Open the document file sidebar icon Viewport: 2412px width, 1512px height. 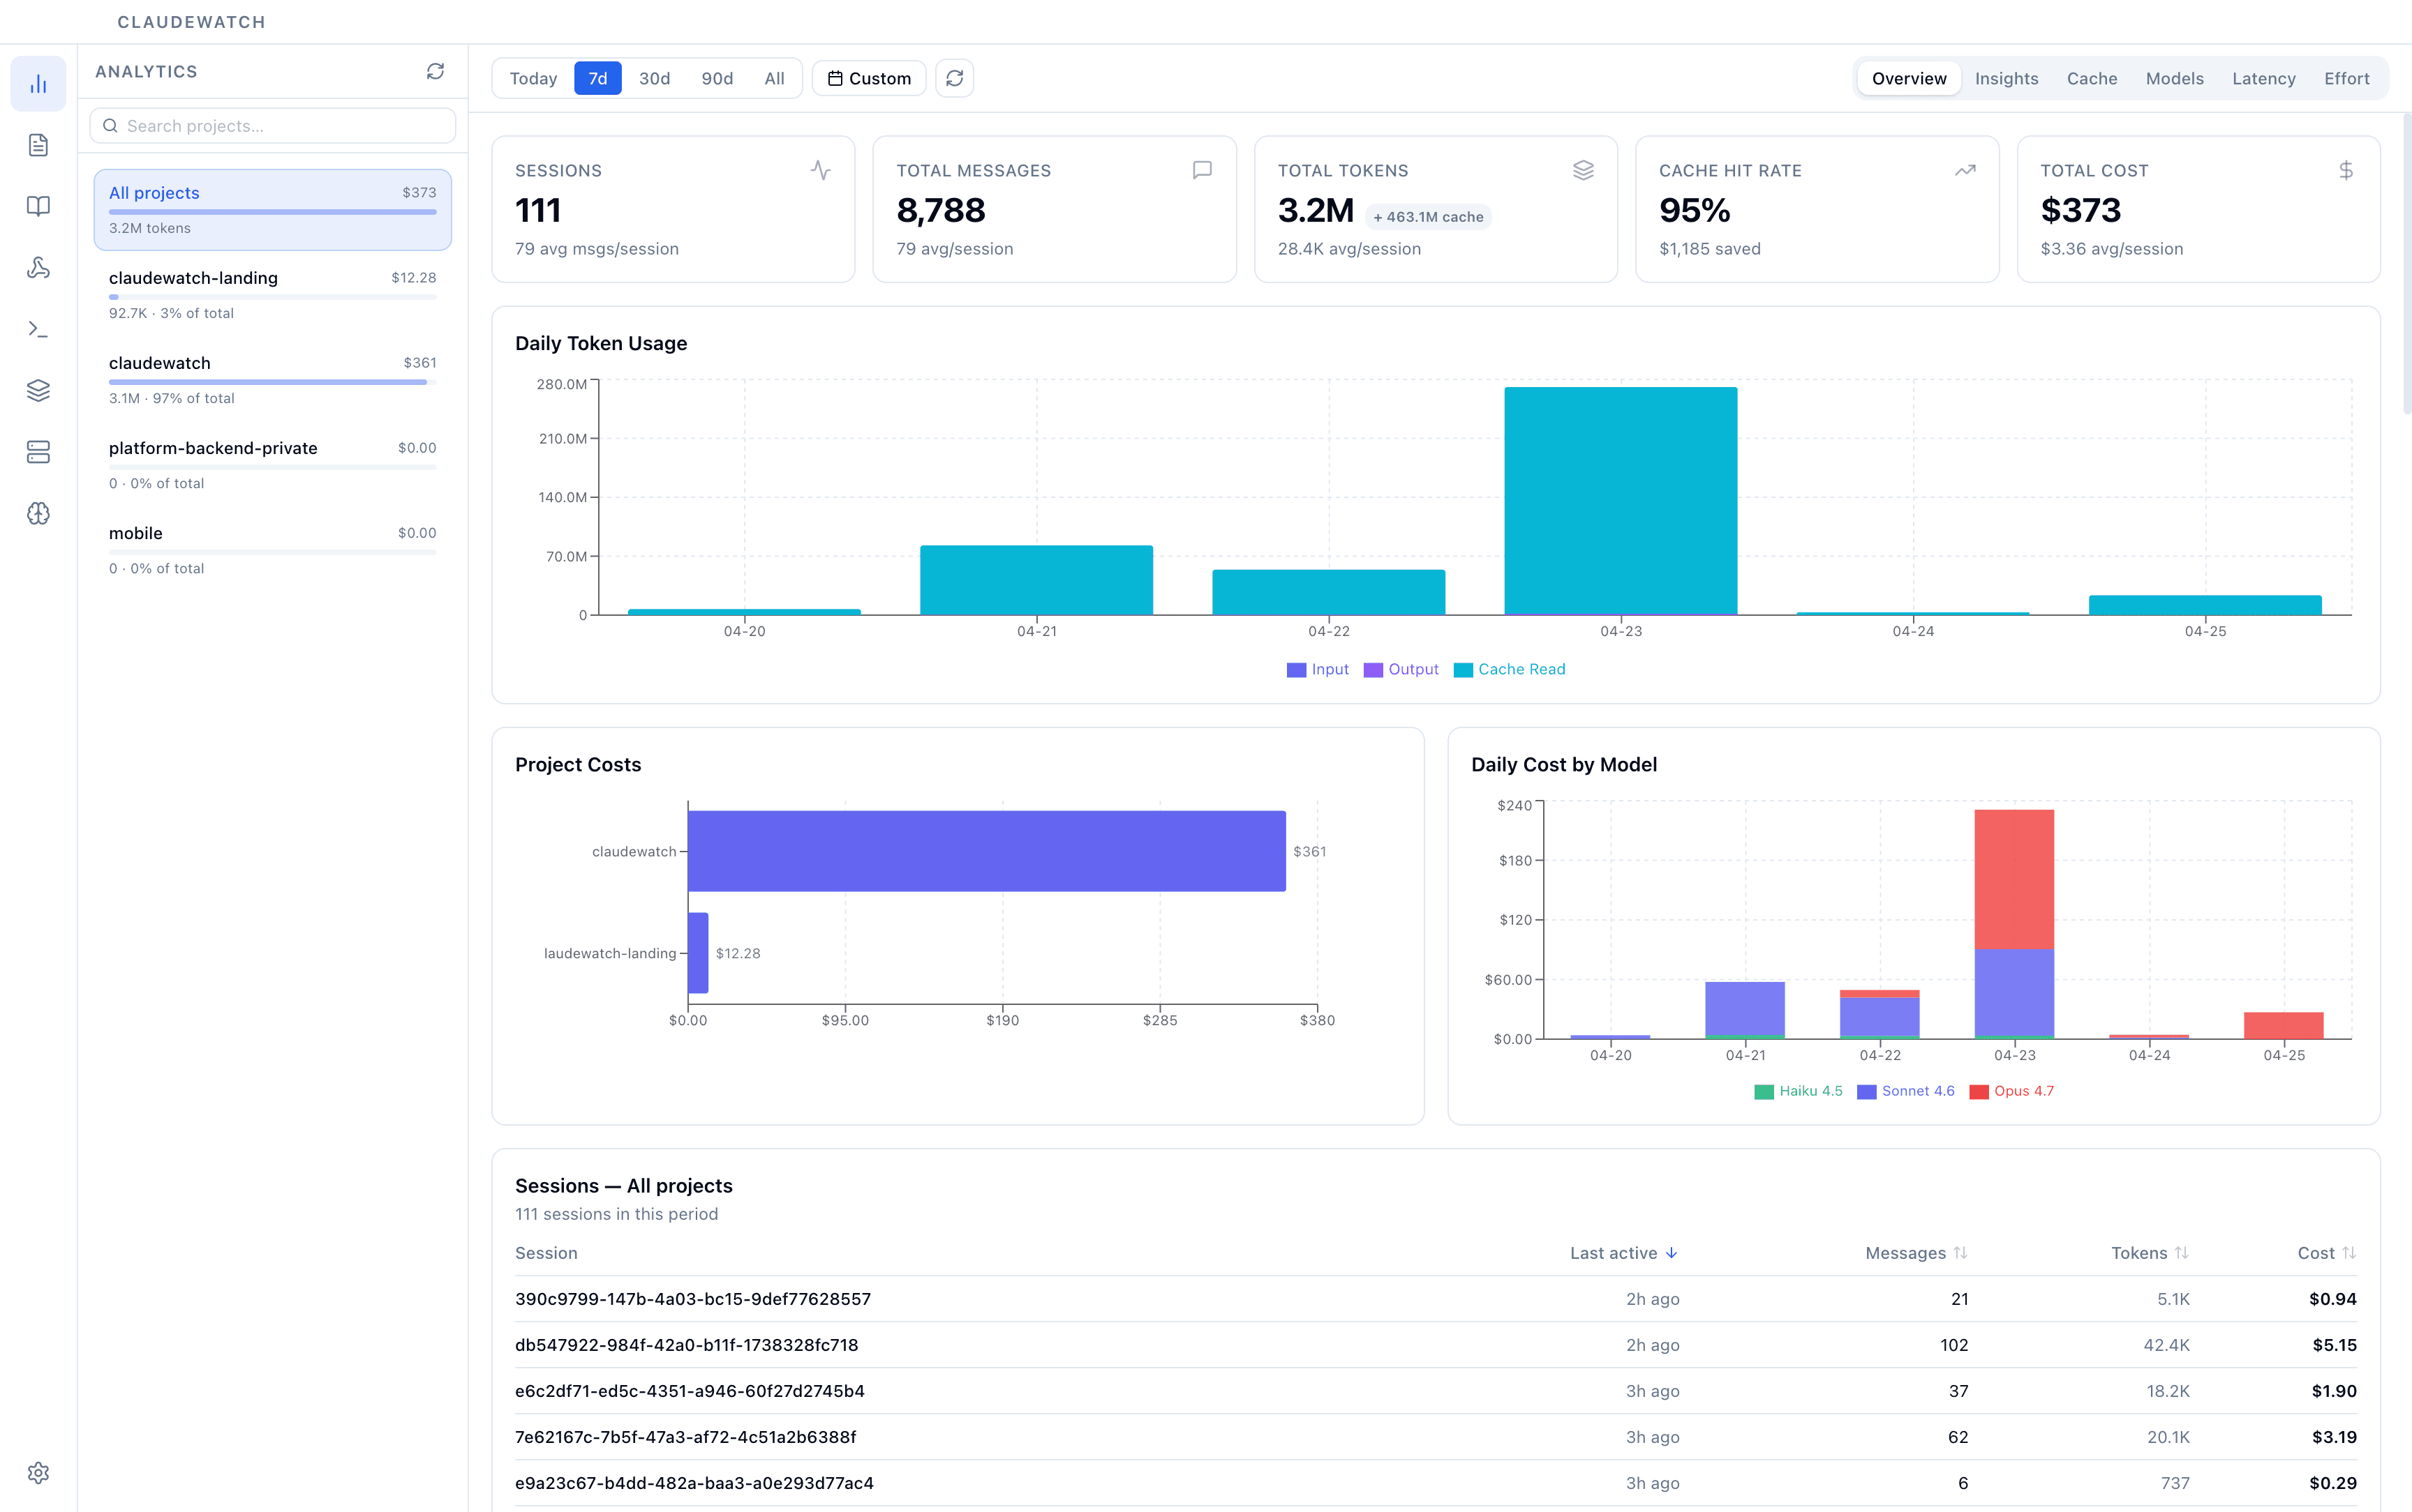tap(38, 145)
